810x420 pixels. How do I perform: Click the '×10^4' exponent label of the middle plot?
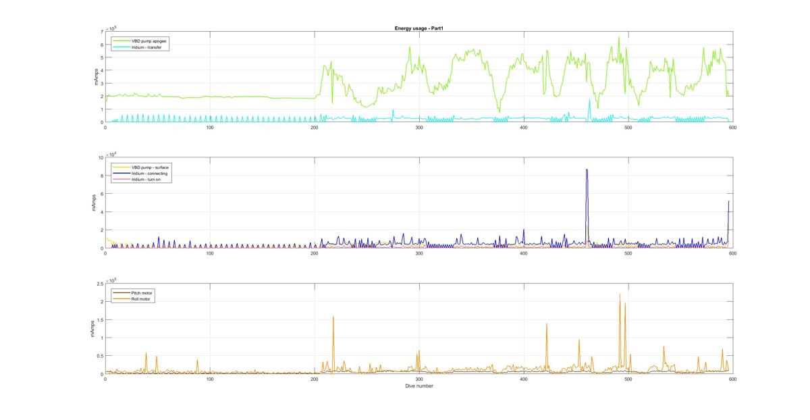[111, 153]
